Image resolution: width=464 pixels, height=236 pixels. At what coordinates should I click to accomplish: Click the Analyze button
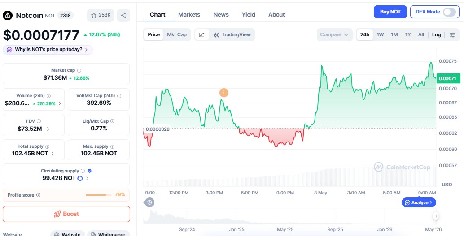419,202
